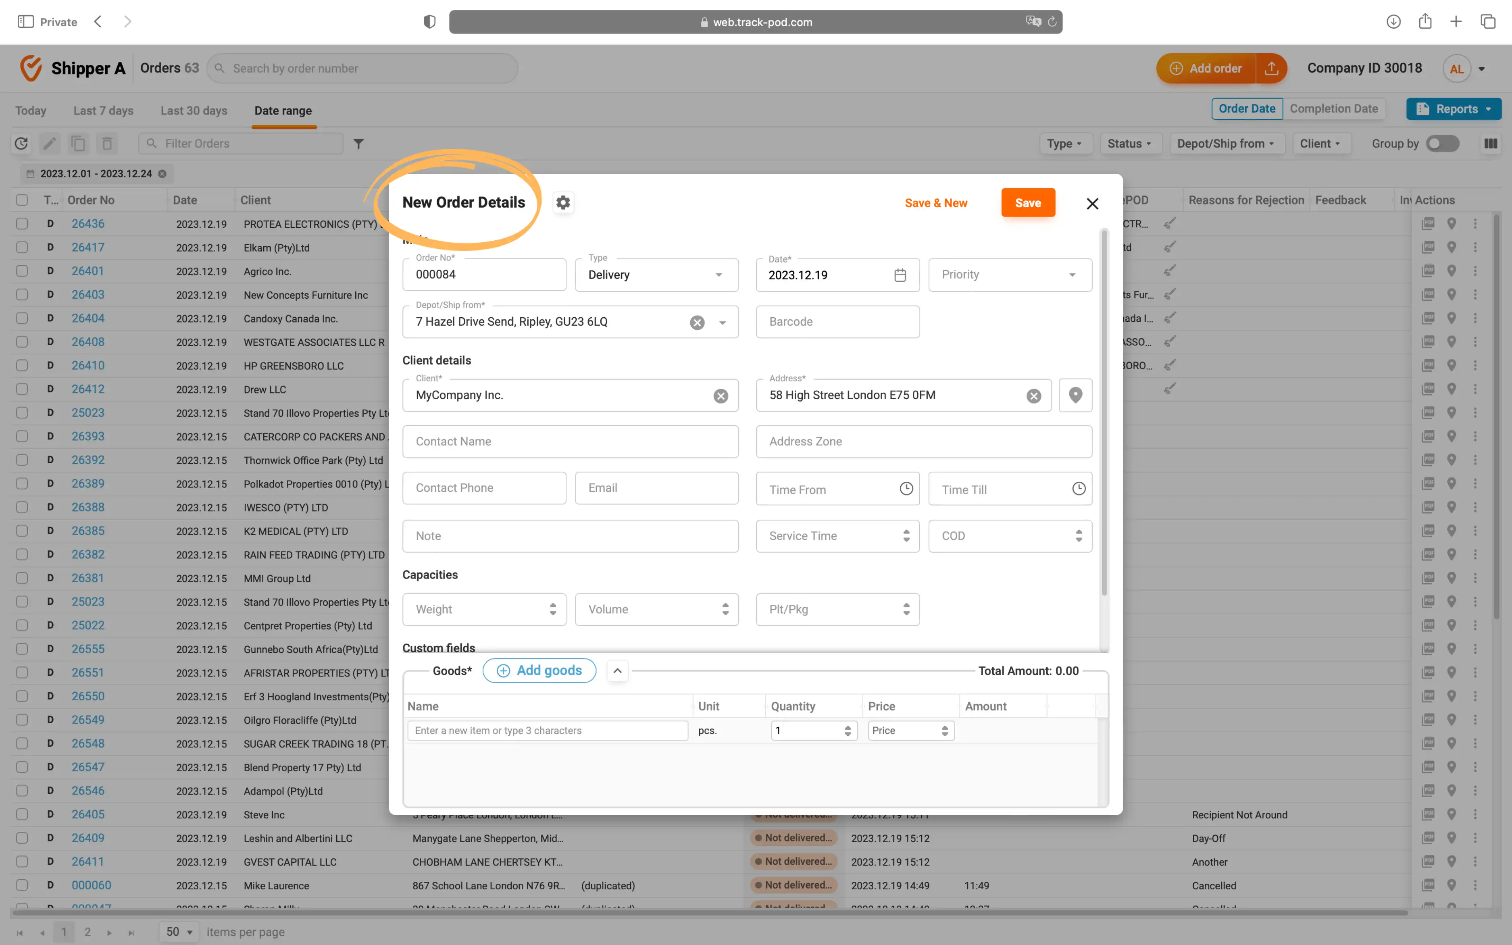Viewport: 1512px width, 945px height.
Task: Switch to the Last 30 days tab
Action: click(x=194, y=110)
